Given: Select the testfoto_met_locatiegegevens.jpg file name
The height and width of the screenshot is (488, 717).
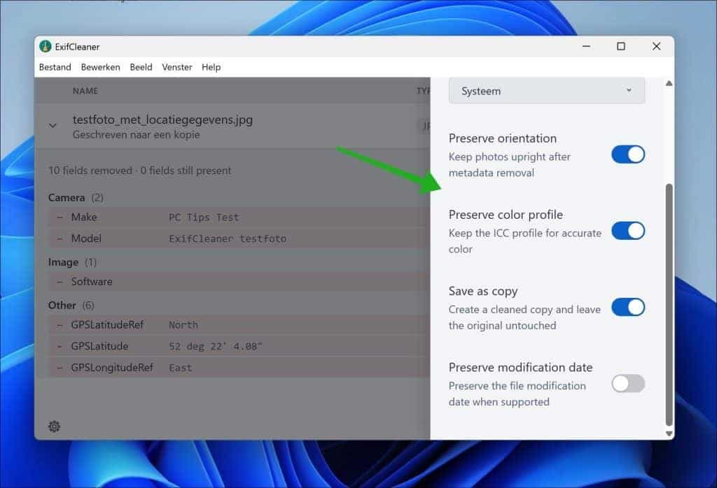Looking at the screenshot, I should (162, 120).
